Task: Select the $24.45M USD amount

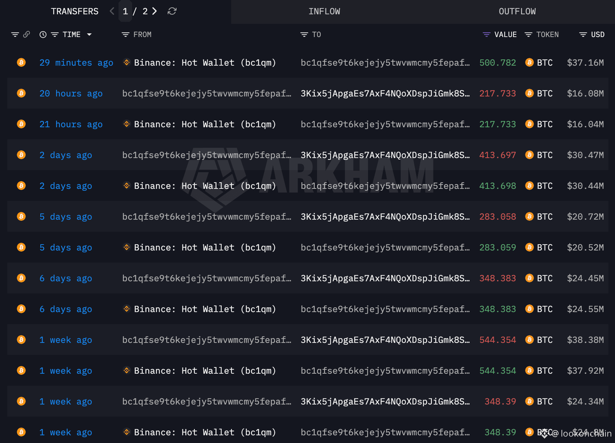Action: pyautogui.click(x=585, y=278)
